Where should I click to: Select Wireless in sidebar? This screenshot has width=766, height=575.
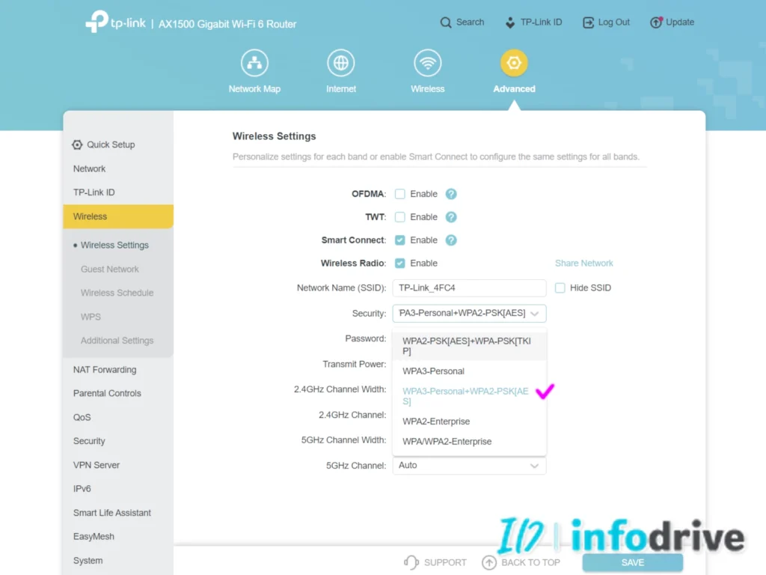tap(118, 216)
